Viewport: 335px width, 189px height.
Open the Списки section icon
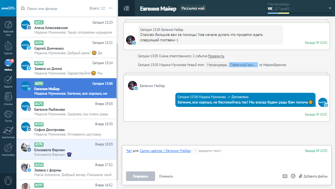tap(8, 99)
